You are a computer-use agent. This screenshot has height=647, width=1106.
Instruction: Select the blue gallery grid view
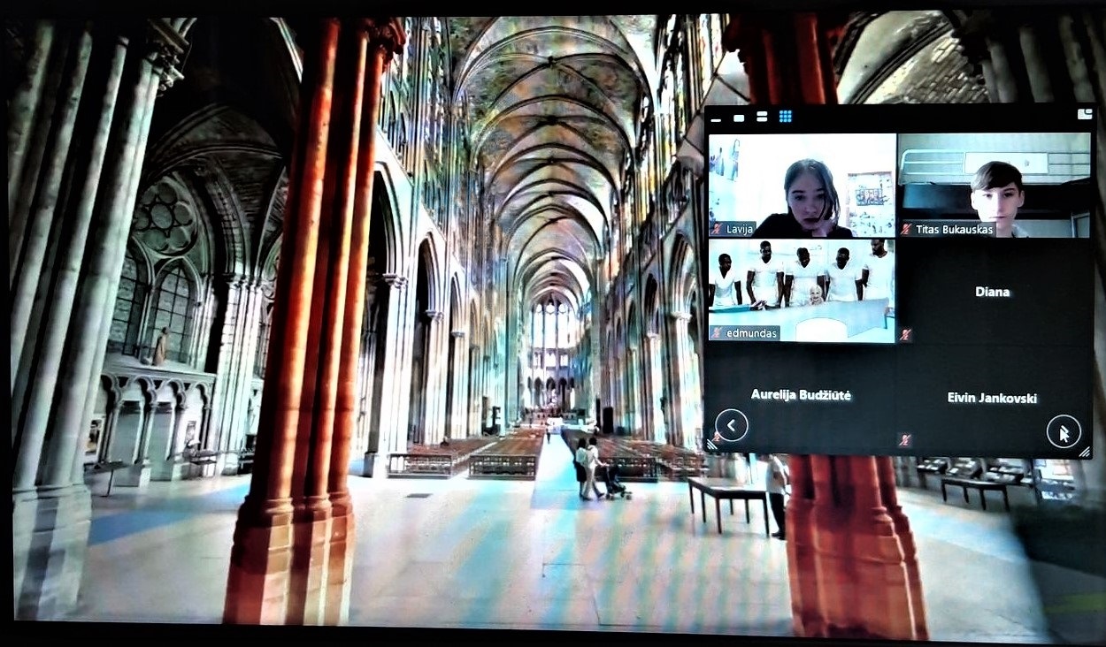point(785,117)
